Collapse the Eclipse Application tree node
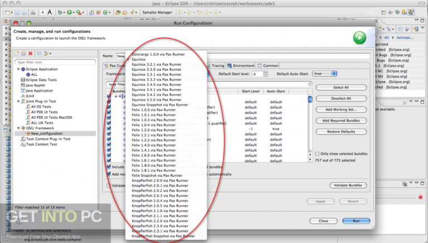Image resolution: width=428 pixels, height=243 pixels. point(18,69)
